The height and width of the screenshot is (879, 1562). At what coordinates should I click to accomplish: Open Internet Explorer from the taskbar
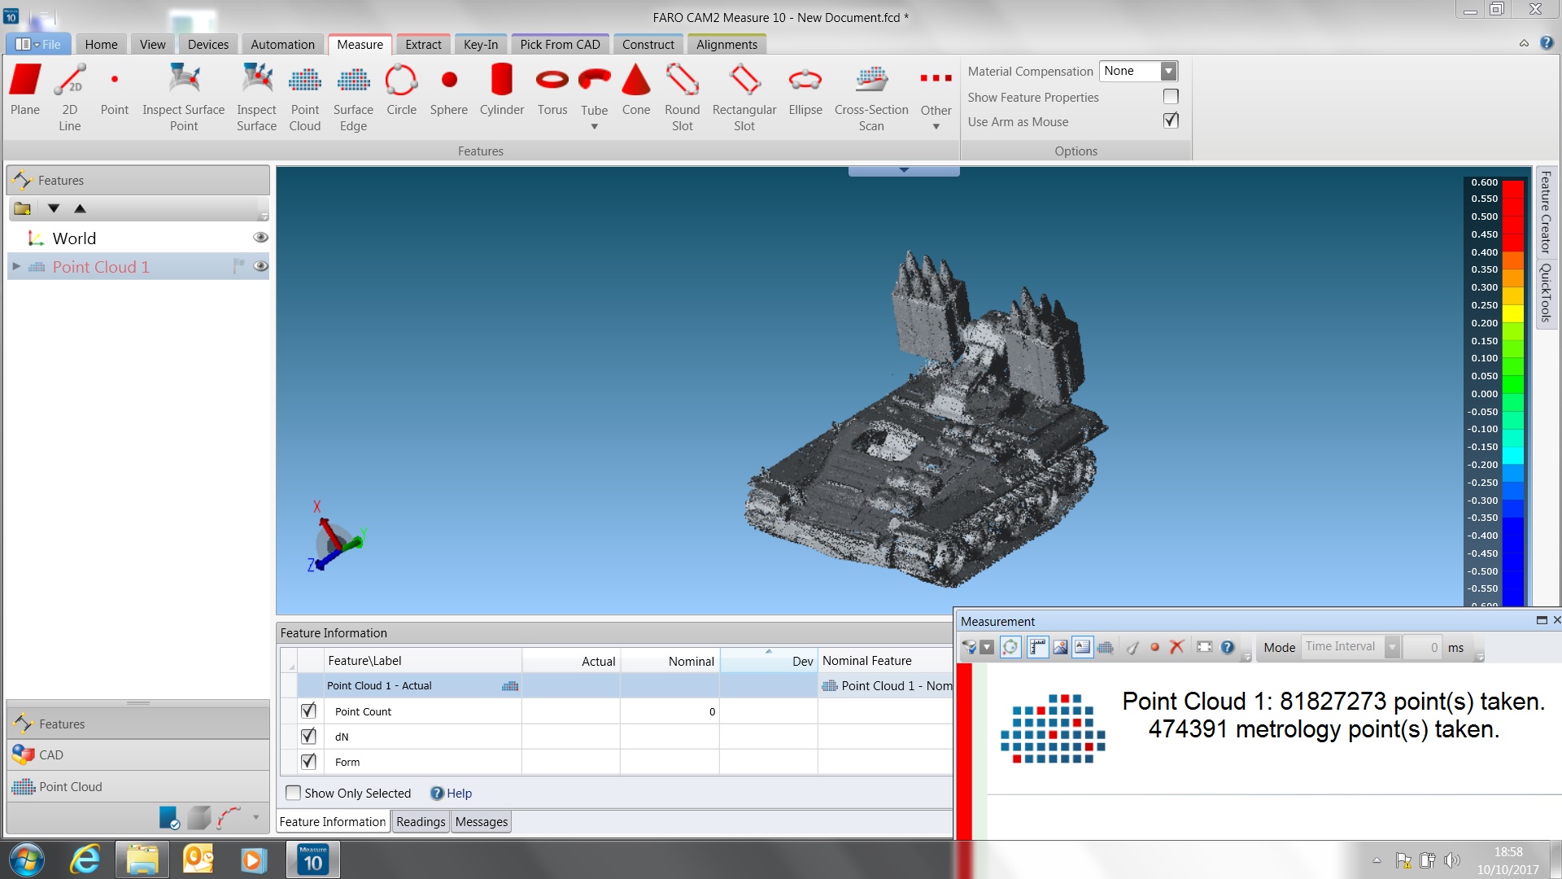point(85,860)
